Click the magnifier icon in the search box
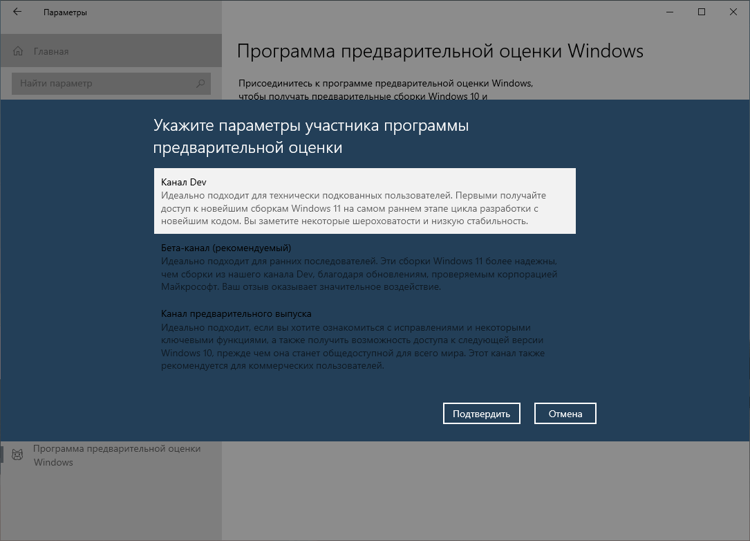Screen dimensions: 750x541 [200, 83]
